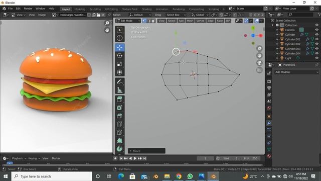The width and height of the screenshot is (321, 181).
Task: Hide the Light object in outliner
Action: [316, 58]
